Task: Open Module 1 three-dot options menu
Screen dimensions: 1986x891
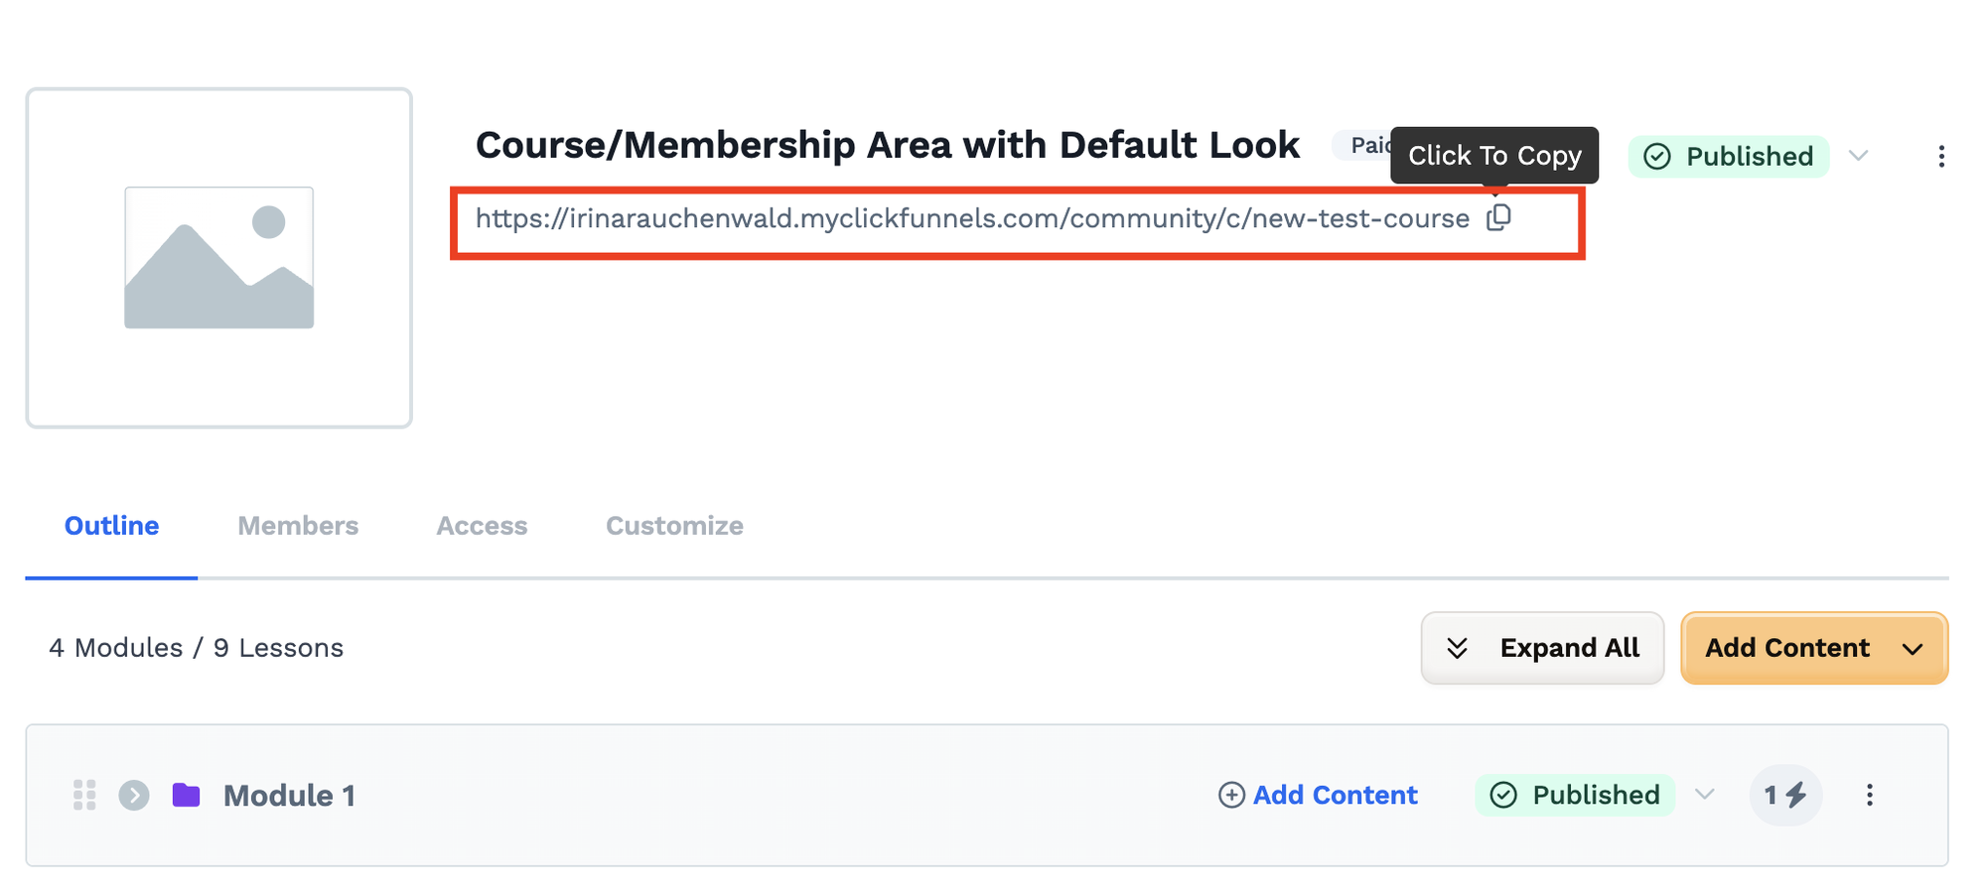Action: [x=1869, y=795]
